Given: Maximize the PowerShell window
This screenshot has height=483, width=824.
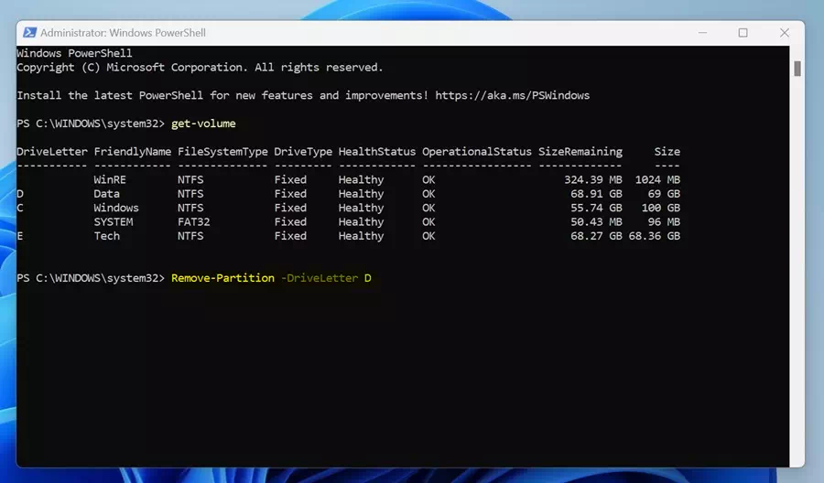Looking at the screenshot, I should coord(743,33).
